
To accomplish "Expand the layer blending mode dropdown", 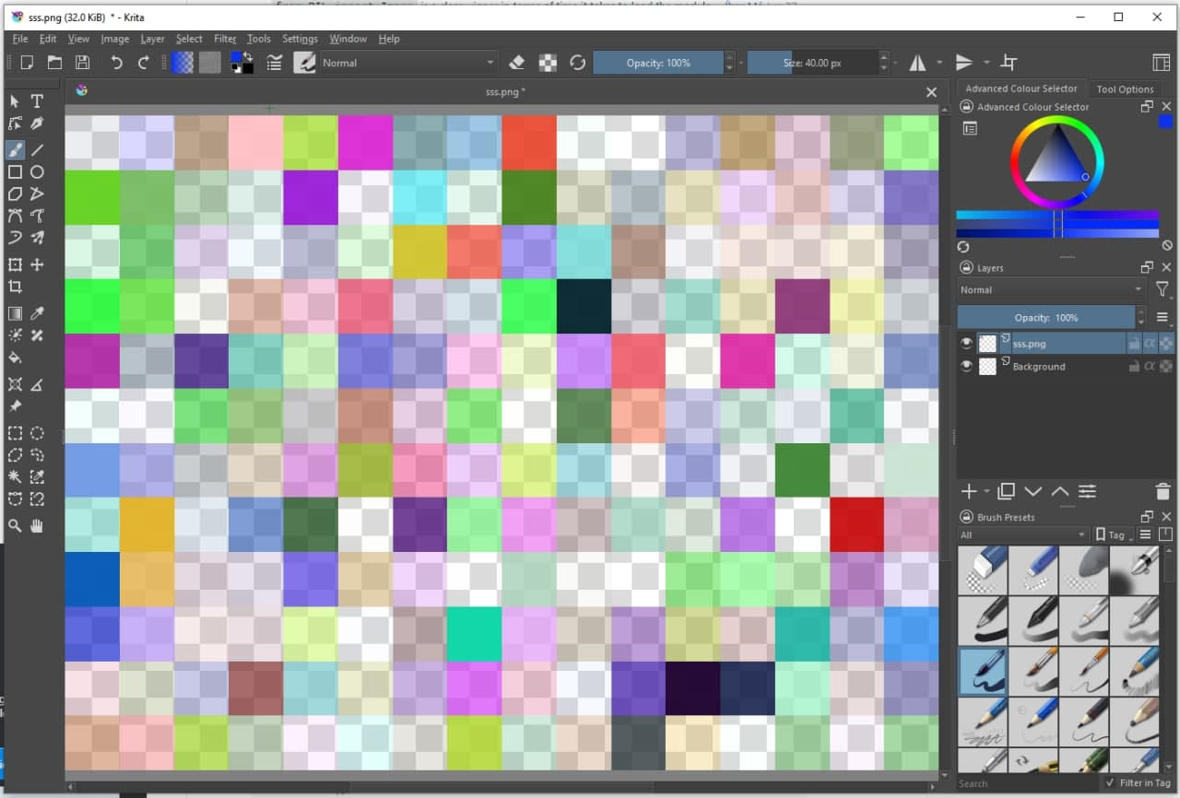I will click(x=1050, y=289).
